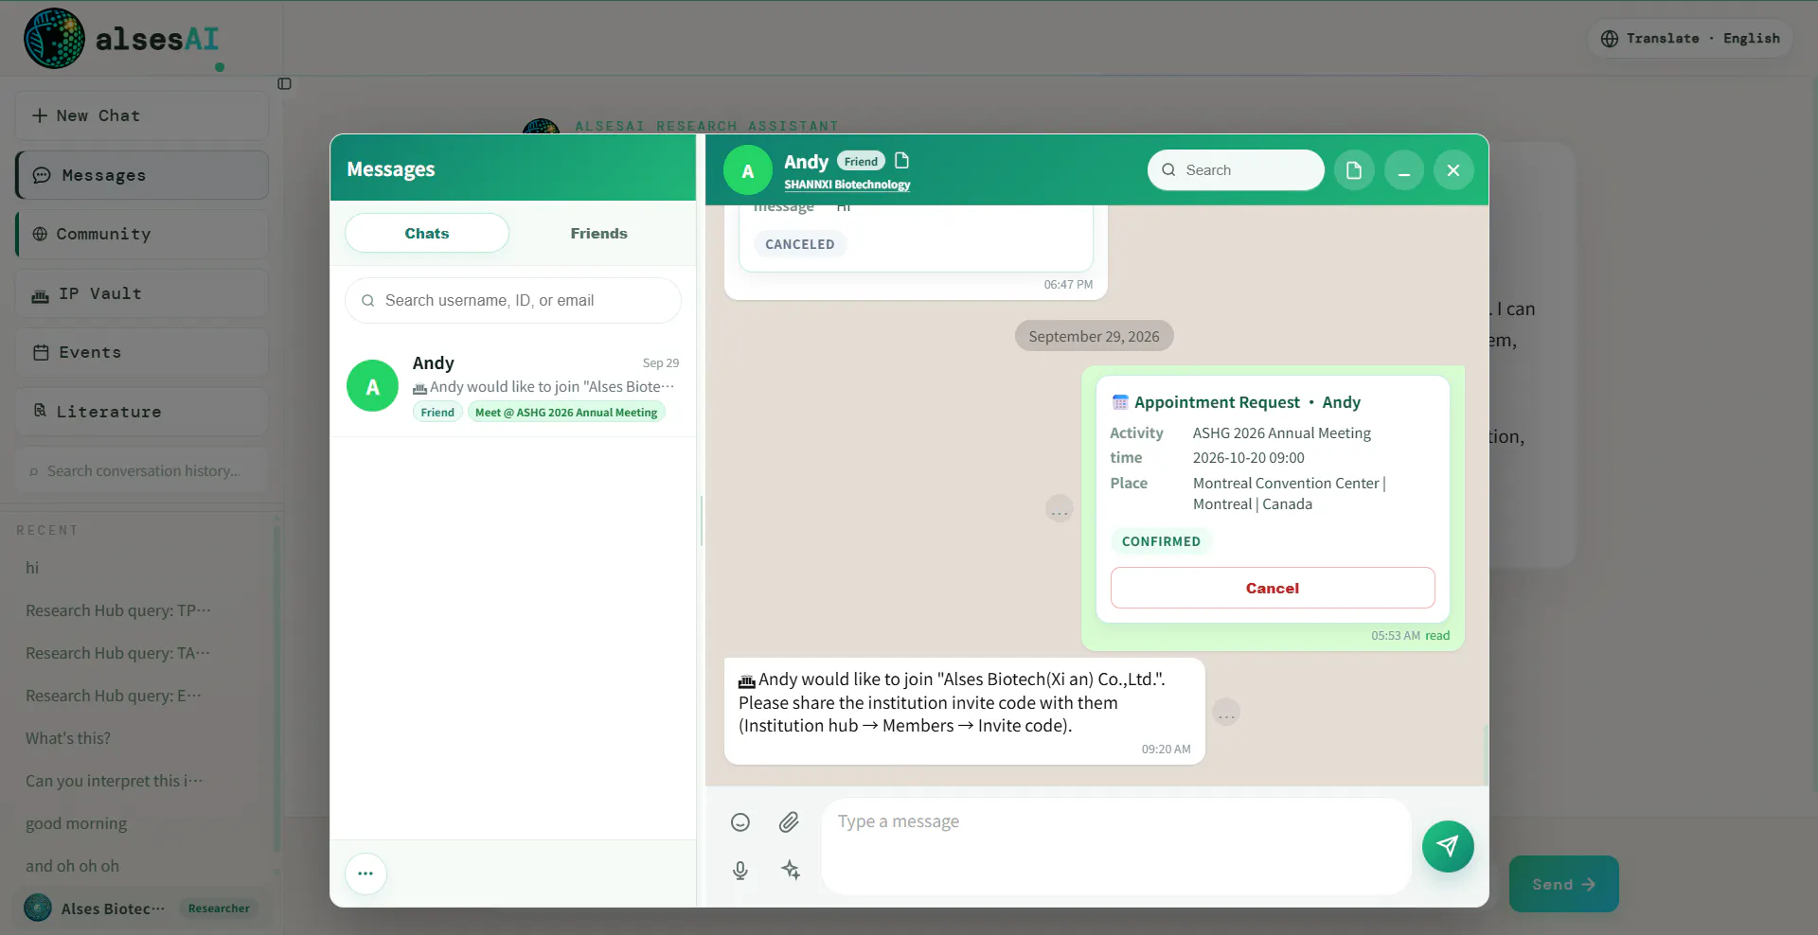Screen dimensions: 1818x935
Task: Open the more options button below chat list
Action: 365,873
